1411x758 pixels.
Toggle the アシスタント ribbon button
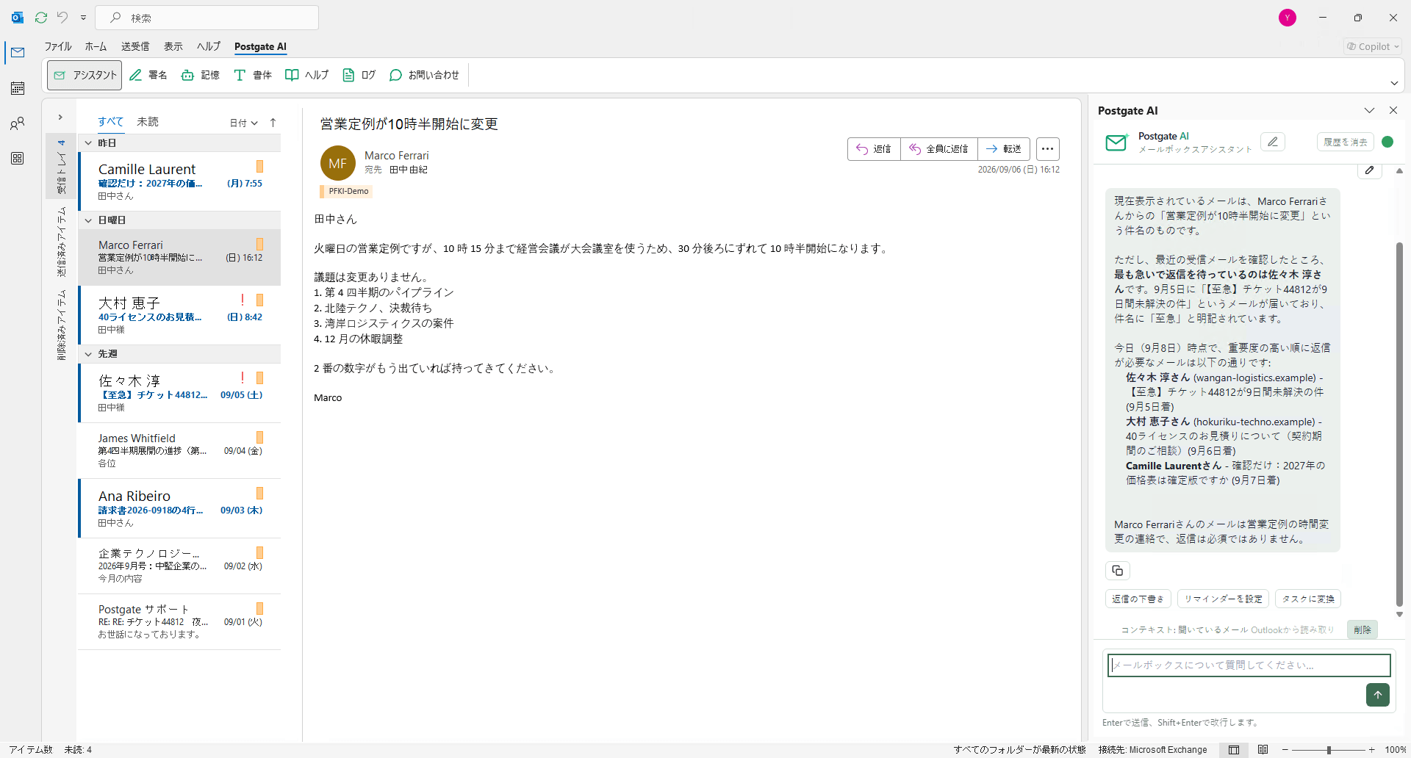click(x=85, y=75)
